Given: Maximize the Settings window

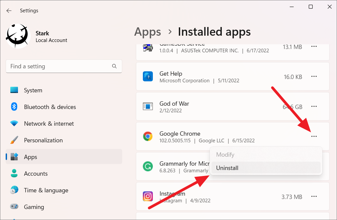Looking at the screenshot, I should coord(311,7).
